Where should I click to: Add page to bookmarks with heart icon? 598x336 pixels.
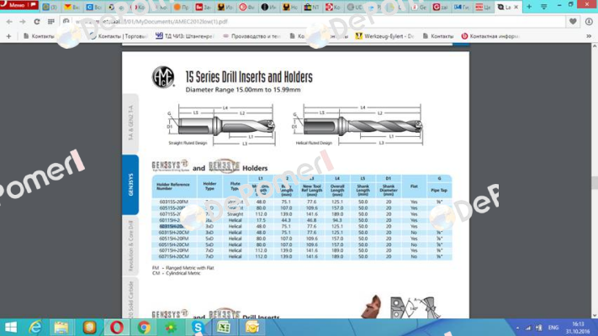click(x=573, y=22)
